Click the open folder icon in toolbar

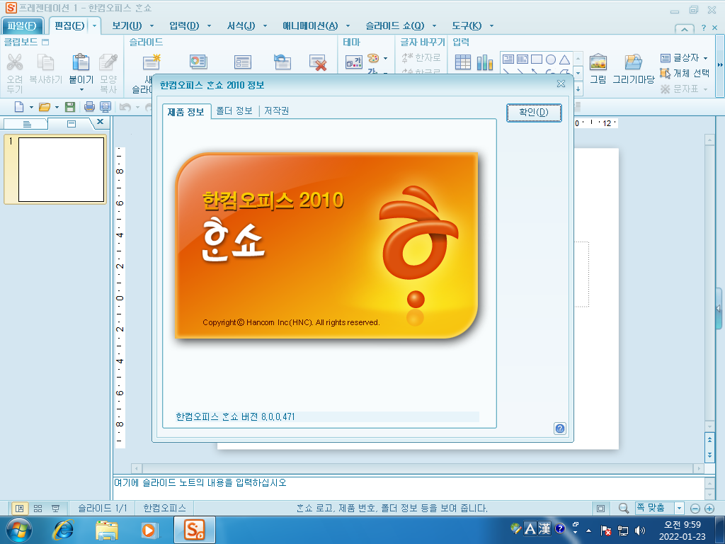point(45,107)
